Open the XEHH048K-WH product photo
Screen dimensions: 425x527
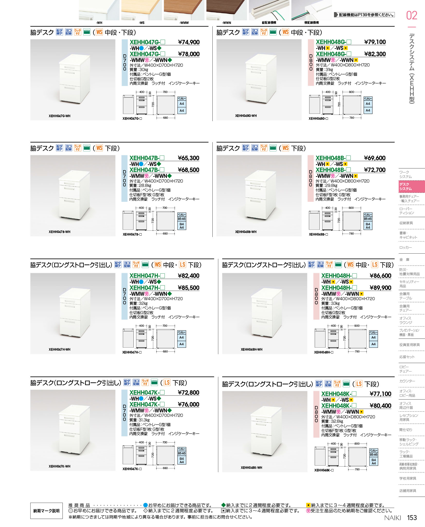(x=265, y=431)
